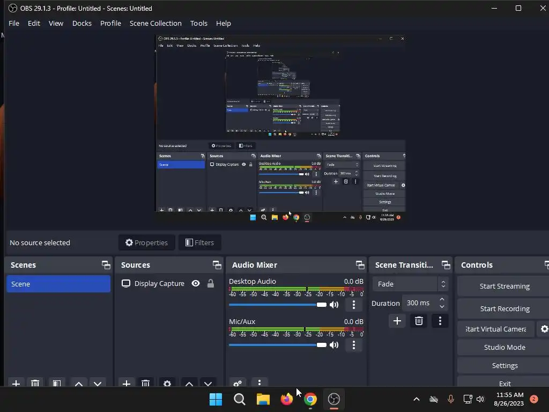Show hidden system tray icons chevron

416,399
